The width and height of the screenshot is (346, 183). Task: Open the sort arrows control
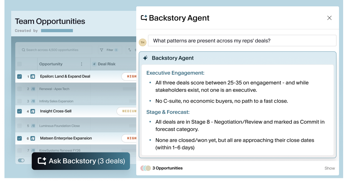[x=130, y=50]
